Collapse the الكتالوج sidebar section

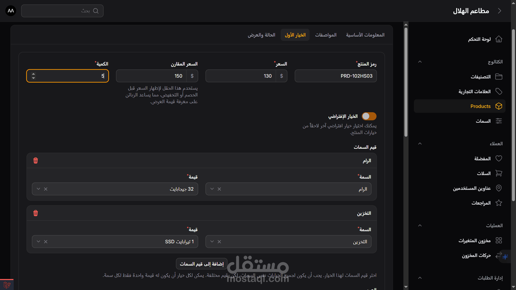pyautogui.click(x=420, y=62)
